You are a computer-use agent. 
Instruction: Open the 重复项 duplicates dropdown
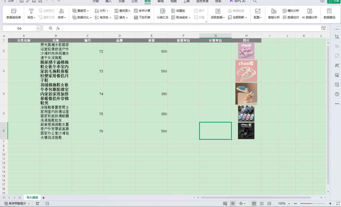pyautogui.click(x=81, y=11)
